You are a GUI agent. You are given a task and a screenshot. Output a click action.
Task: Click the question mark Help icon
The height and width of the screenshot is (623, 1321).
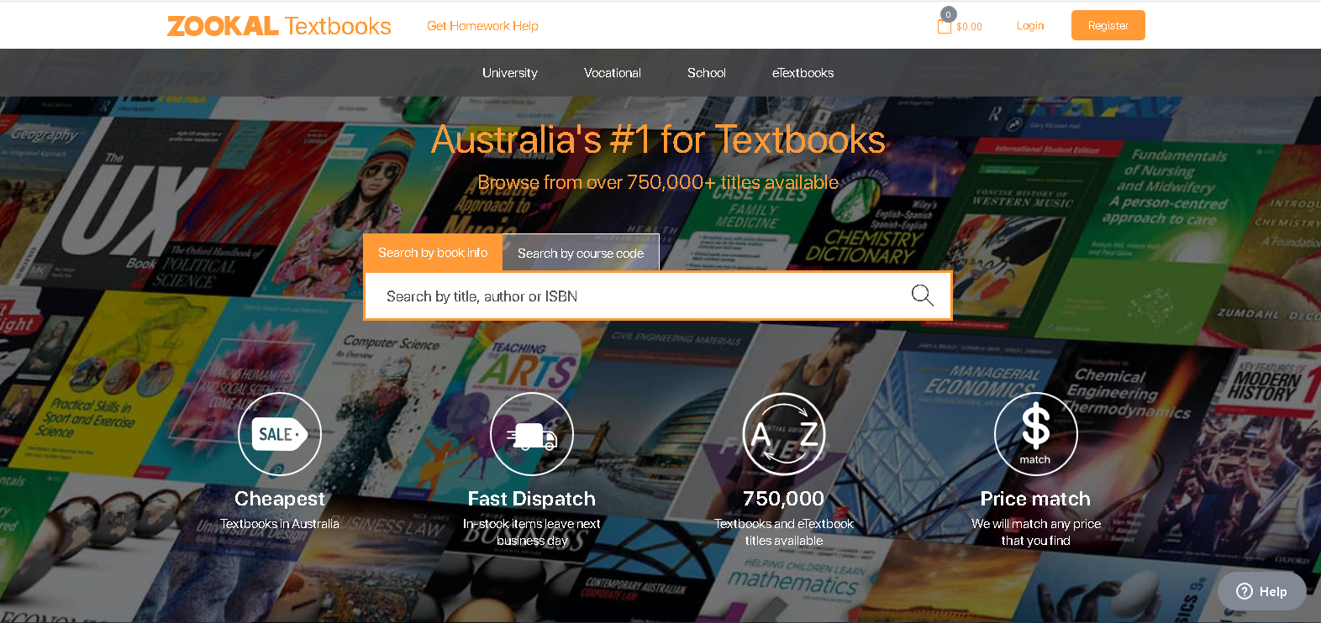1245,591
